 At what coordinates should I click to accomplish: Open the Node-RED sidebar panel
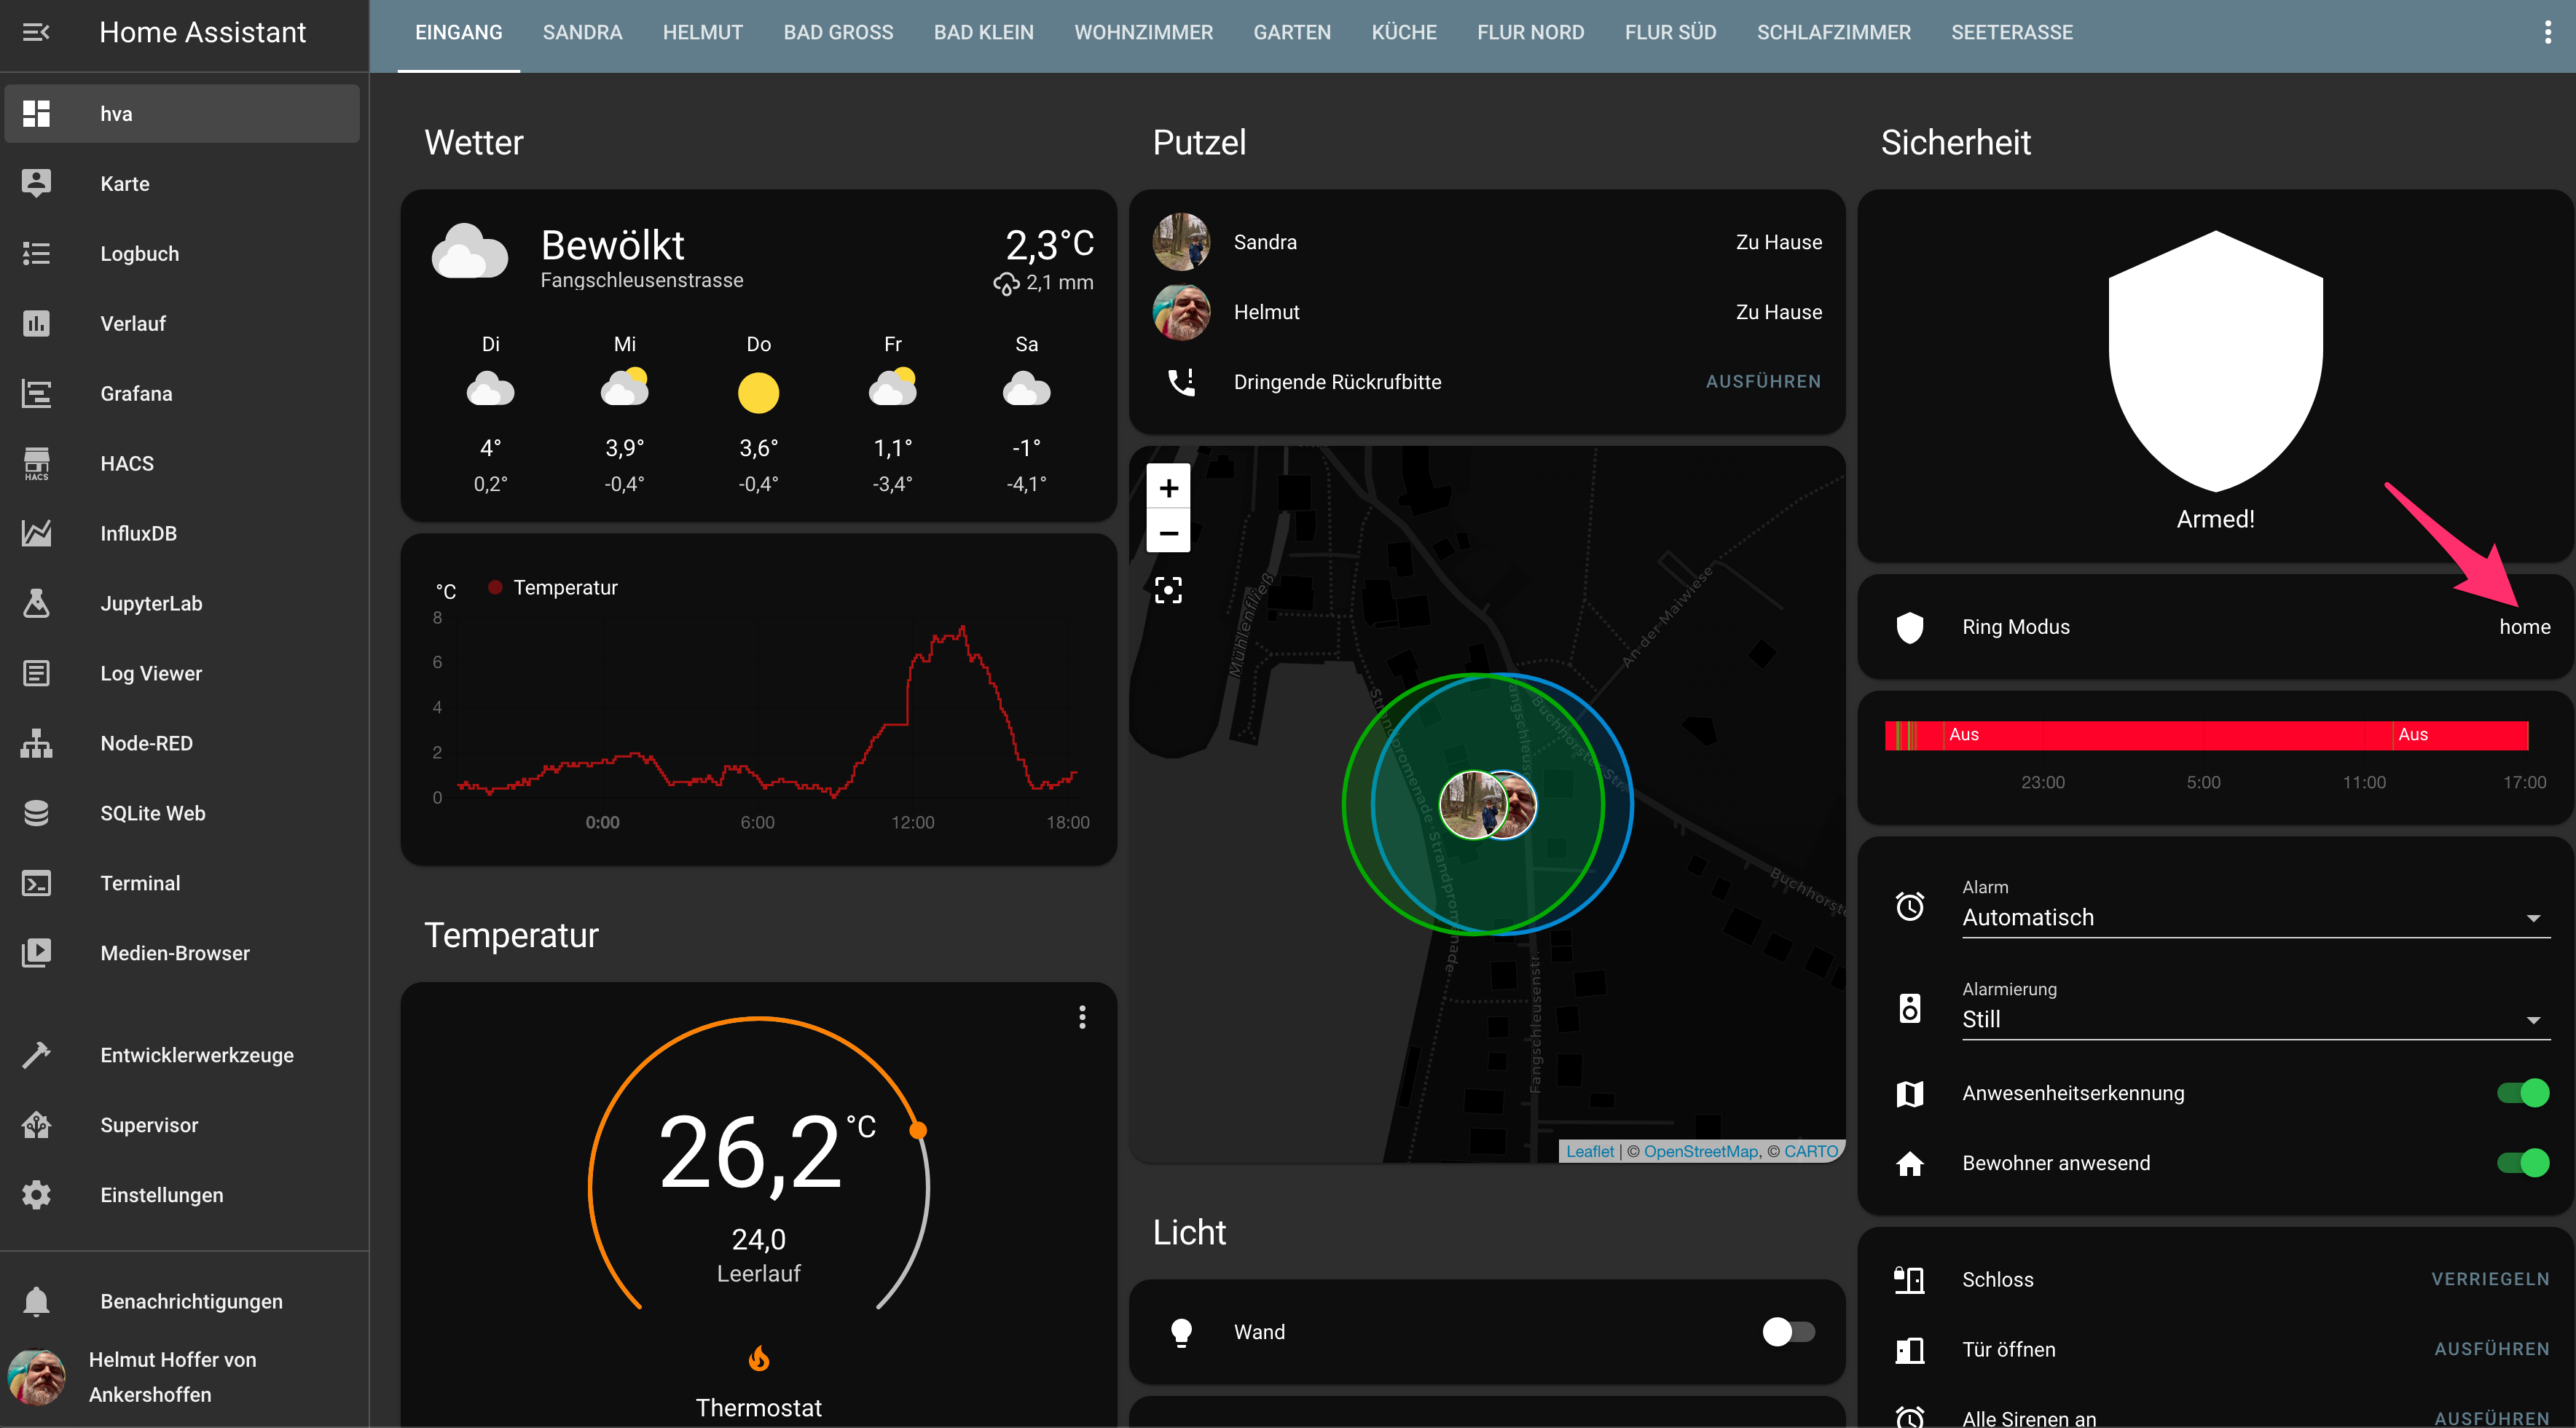[x=146, y=743]
